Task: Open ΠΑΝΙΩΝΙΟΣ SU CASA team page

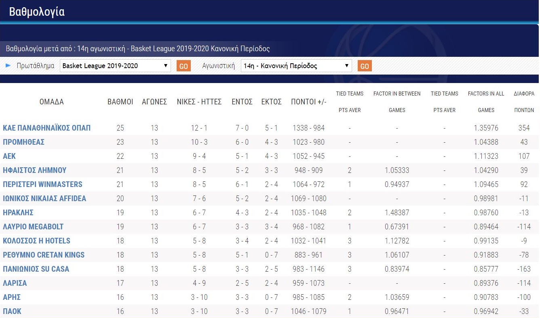Action: tap(36, 269)
